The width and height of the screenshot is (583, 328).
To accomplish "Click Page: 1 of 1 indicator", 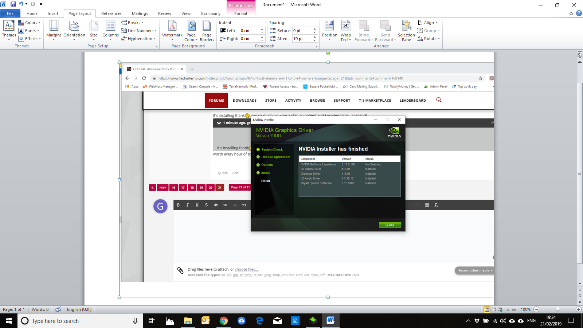I will tap(14, 309).
